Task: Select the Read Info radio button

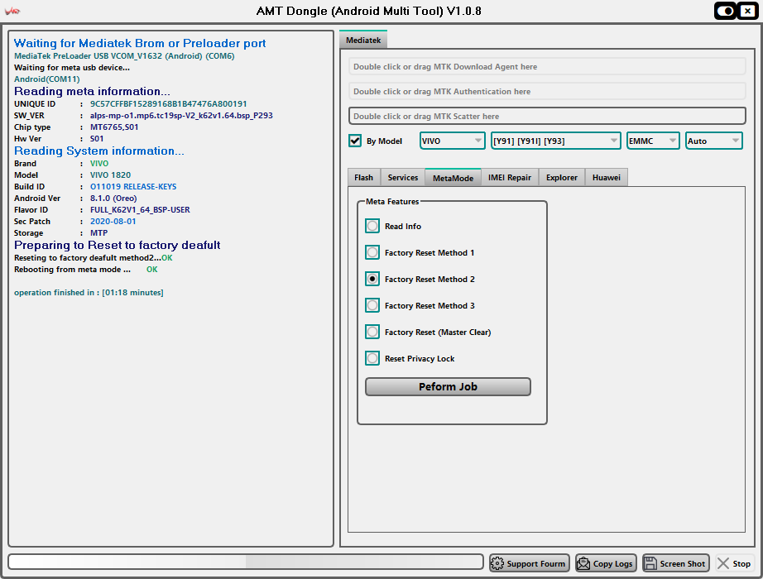Action: (372, 226)
